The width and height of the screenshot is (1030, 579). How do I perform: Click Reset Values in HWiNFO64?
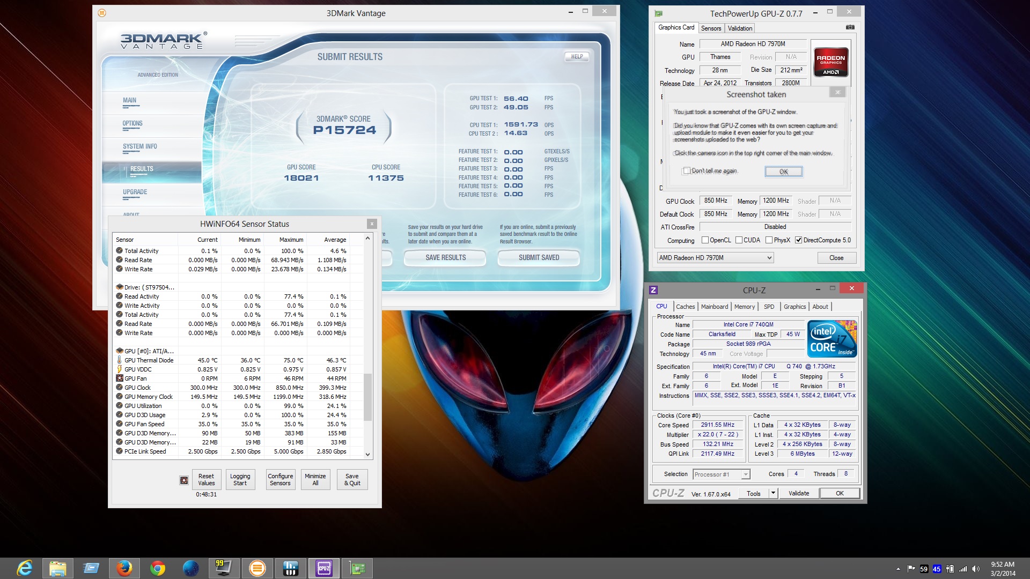coord(206,480)
